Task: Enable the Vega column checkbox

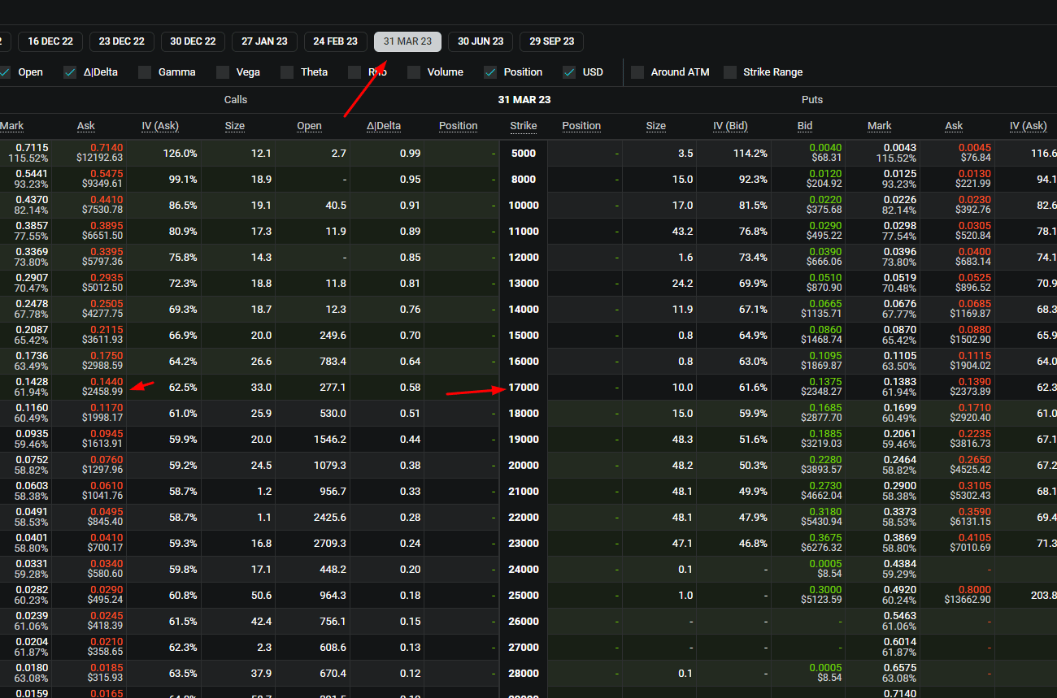Action: [223, 72]
